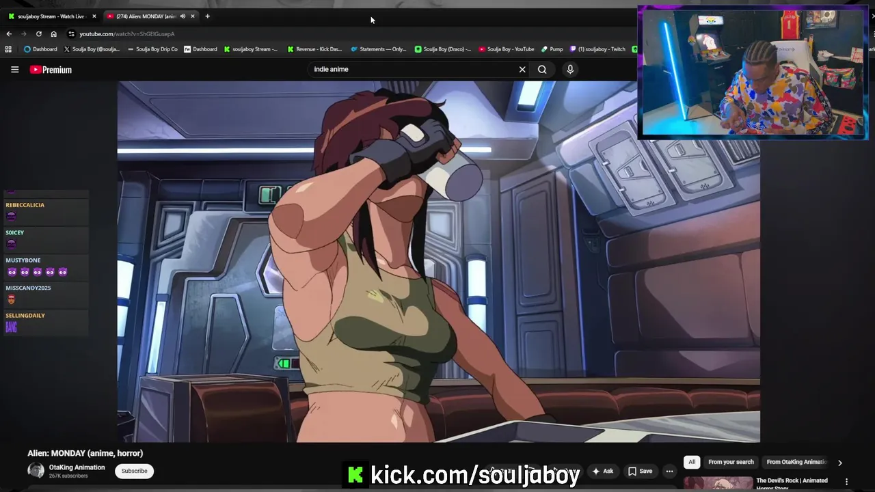This screenshot has width=875, height=492.
Task: Click SELLINGDAILY chat username
Action: click(x=25, y=316)
